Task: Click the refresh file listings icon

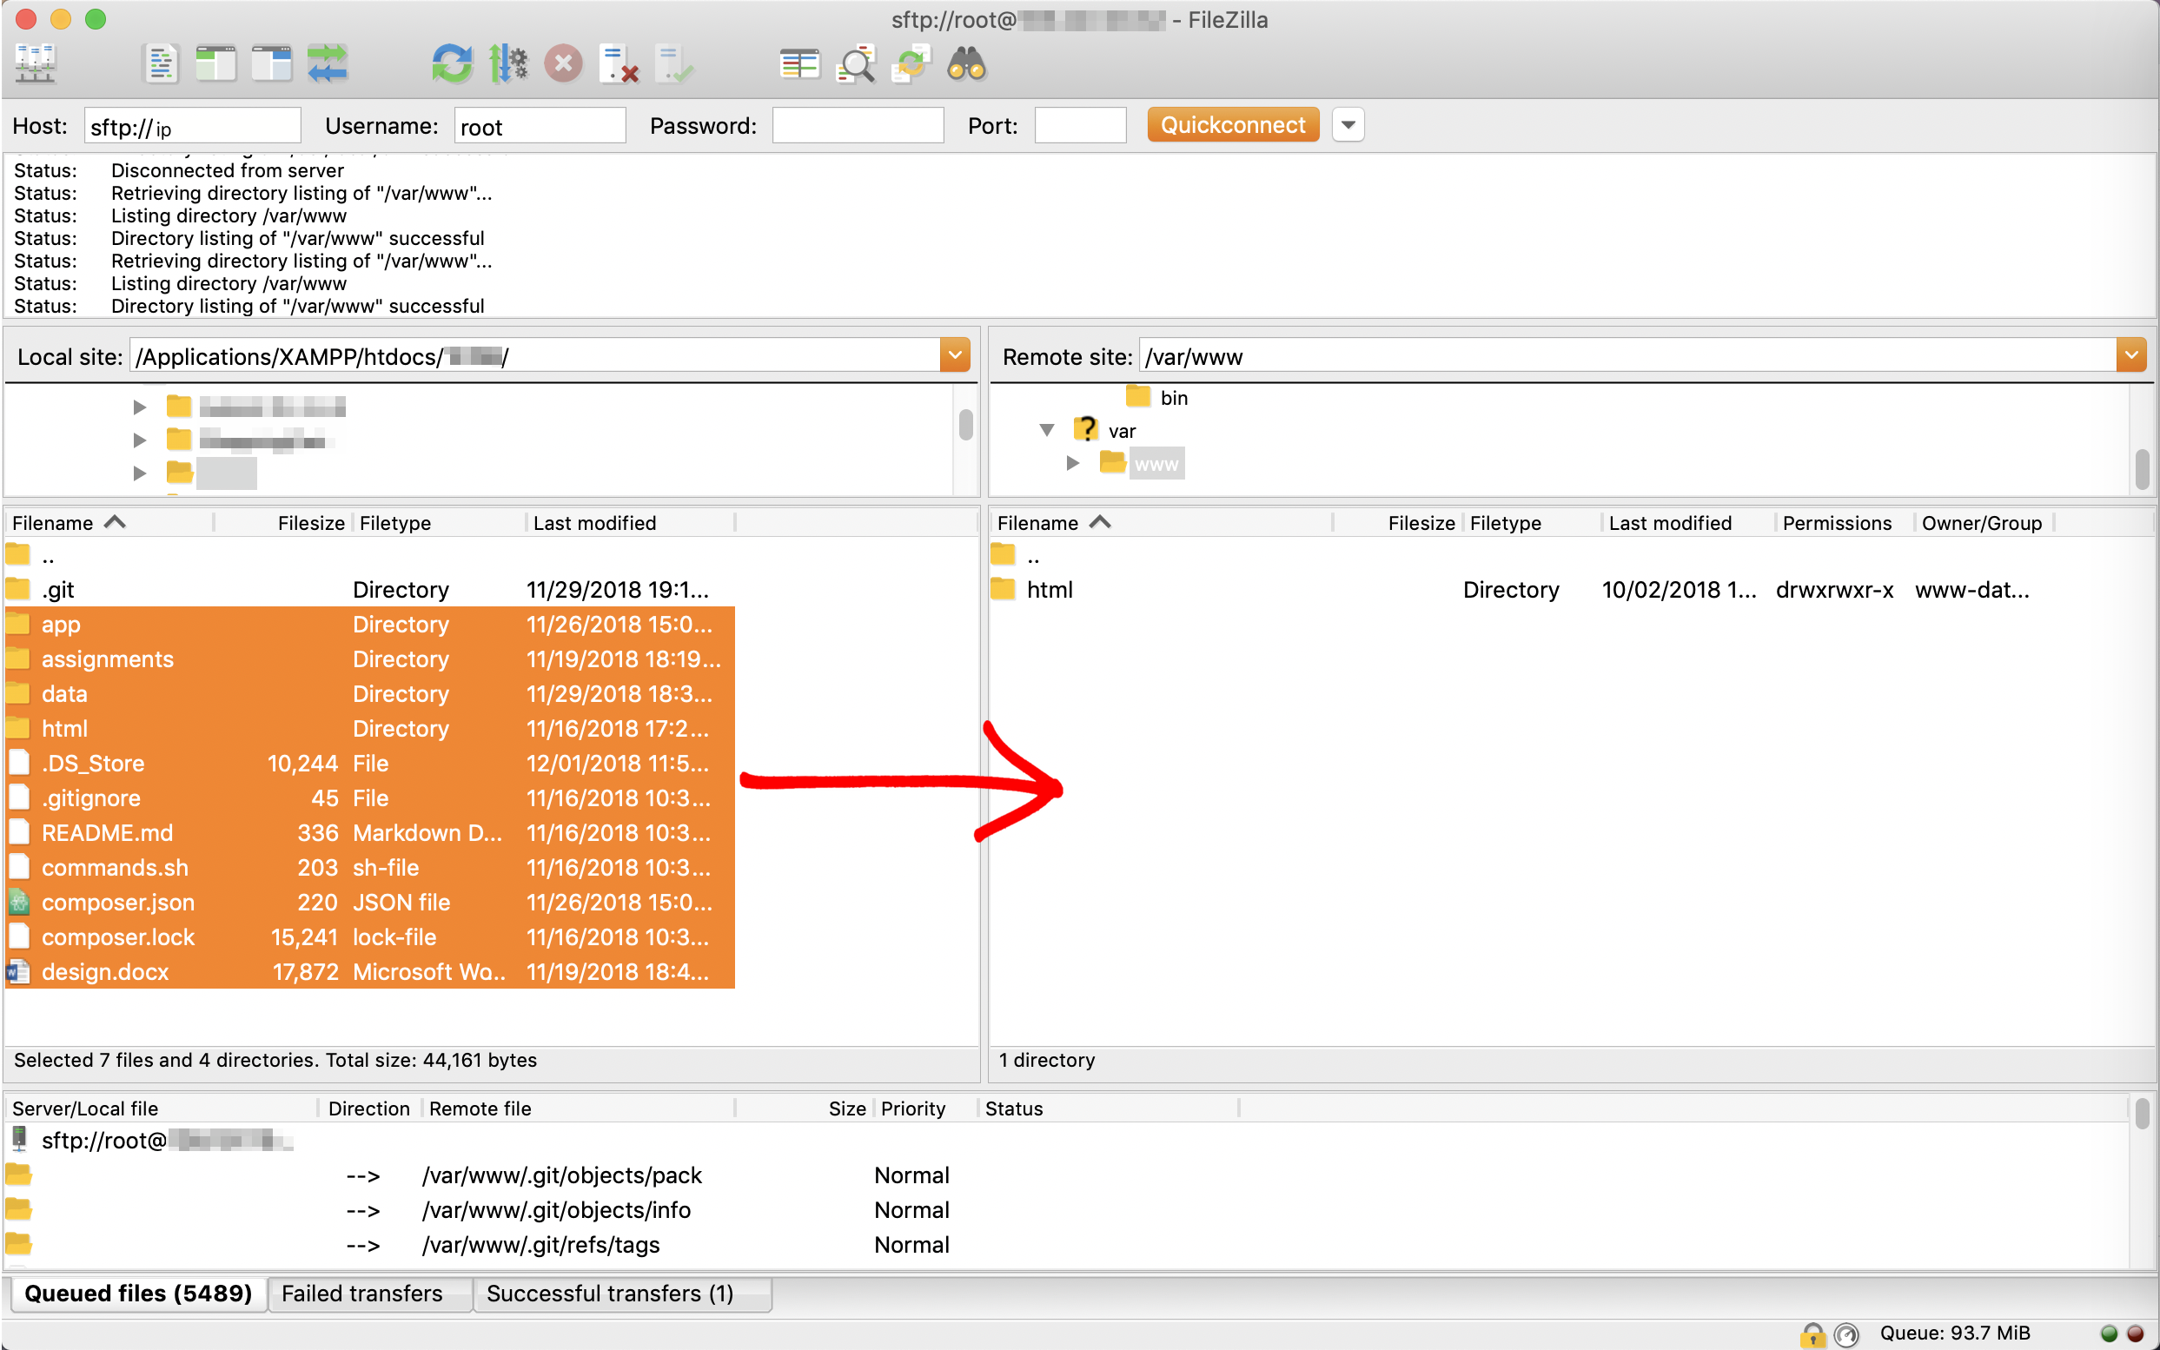Action: pos(452,64)
